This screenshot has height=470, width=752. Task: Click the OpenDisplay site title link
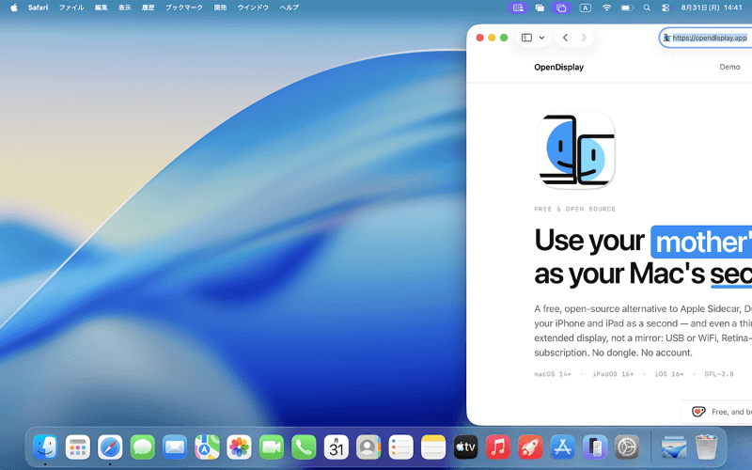pos(558,67)
